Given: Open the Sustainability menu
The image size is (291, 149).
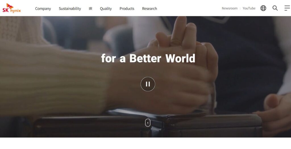Looking at the screenshot, I should point(70,9).
